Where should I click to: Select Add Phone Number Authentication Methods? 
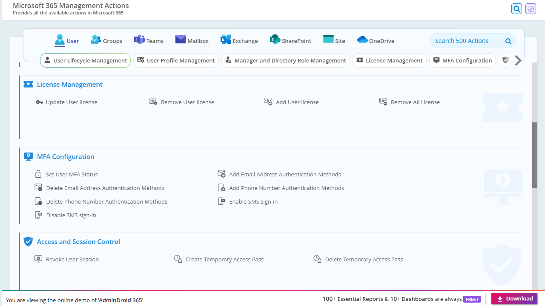coord(287,188)
